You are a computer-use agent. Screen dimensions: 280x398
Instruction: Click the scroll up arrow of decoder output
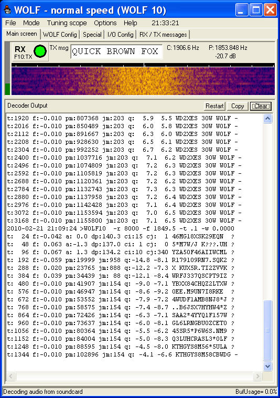(x=268, y=119)
